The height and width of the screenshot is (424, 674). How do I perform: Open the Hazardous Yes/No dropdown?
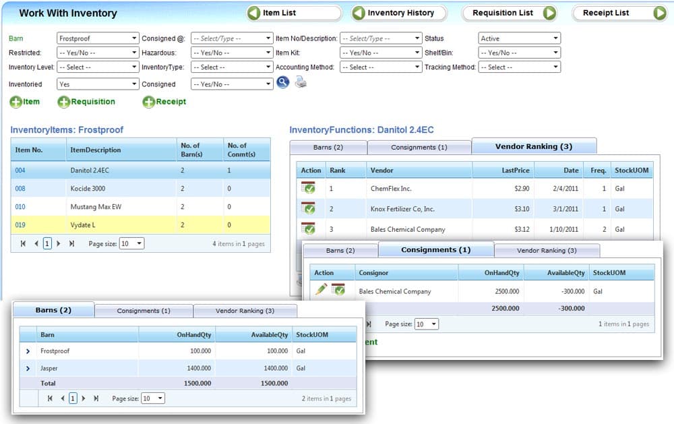pyautogui.click(x=232, y=53)
